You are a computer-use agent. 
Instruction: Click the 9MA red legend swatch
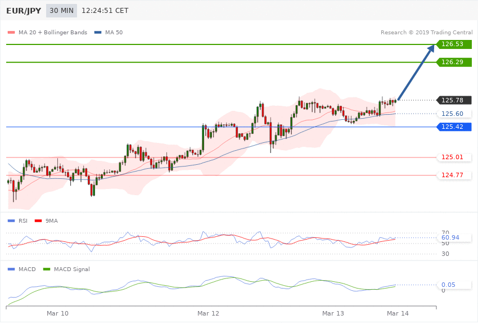pyautogui.click(x=38, y=220)
